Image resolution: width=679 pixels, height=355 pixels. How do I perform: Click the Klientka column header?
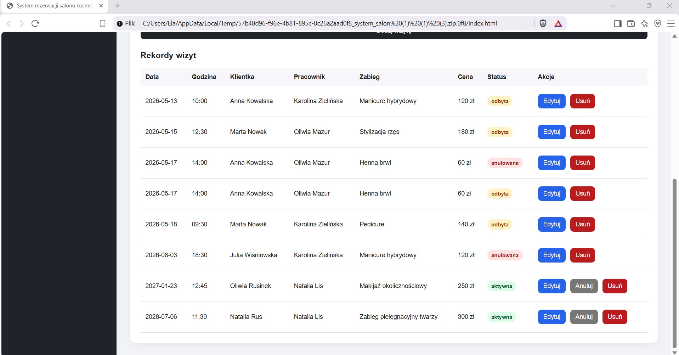point(242,77)
